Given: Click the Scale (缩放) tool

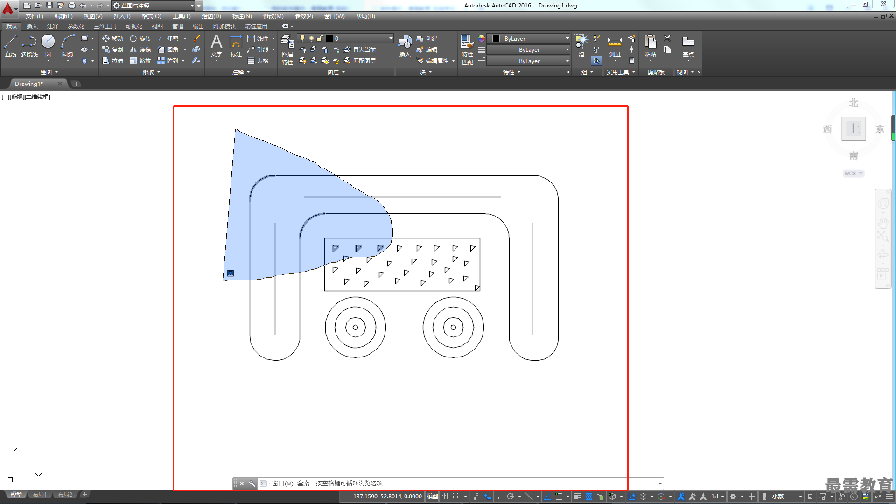Looking at the screenshot, I should coord(140,61).
